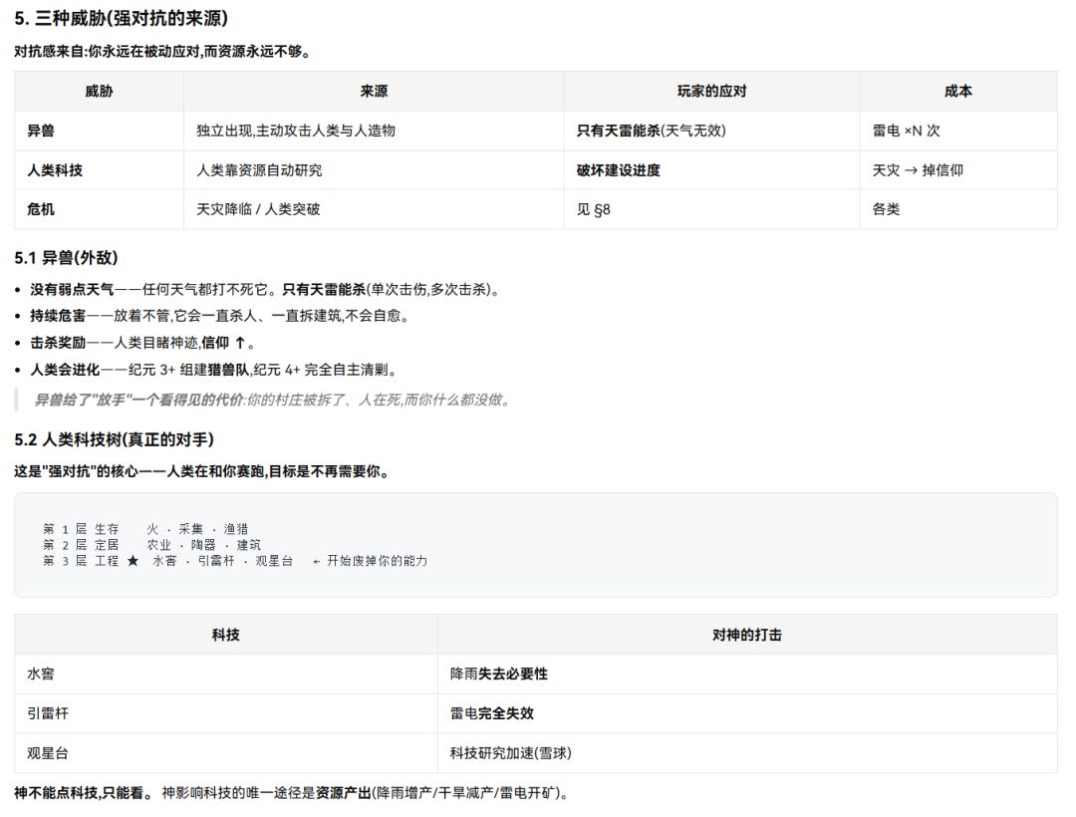Select the "危机" row label cell
Image resolution: width=1076 pixels, height=817 pixels.
pyautogui.click(x=99, y=209)
